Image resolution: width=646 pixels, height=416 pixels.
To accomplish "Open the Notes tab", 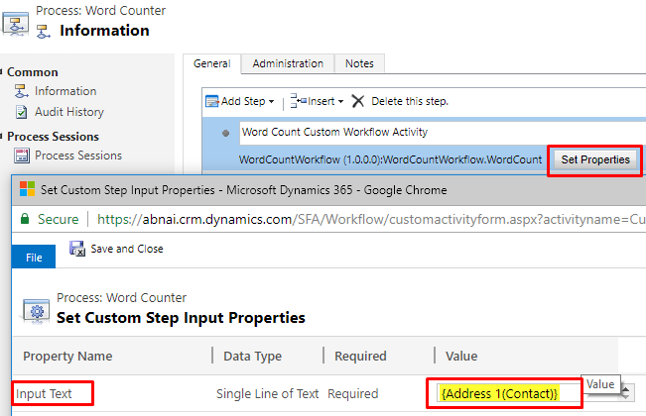I will (x=359, y=63).
